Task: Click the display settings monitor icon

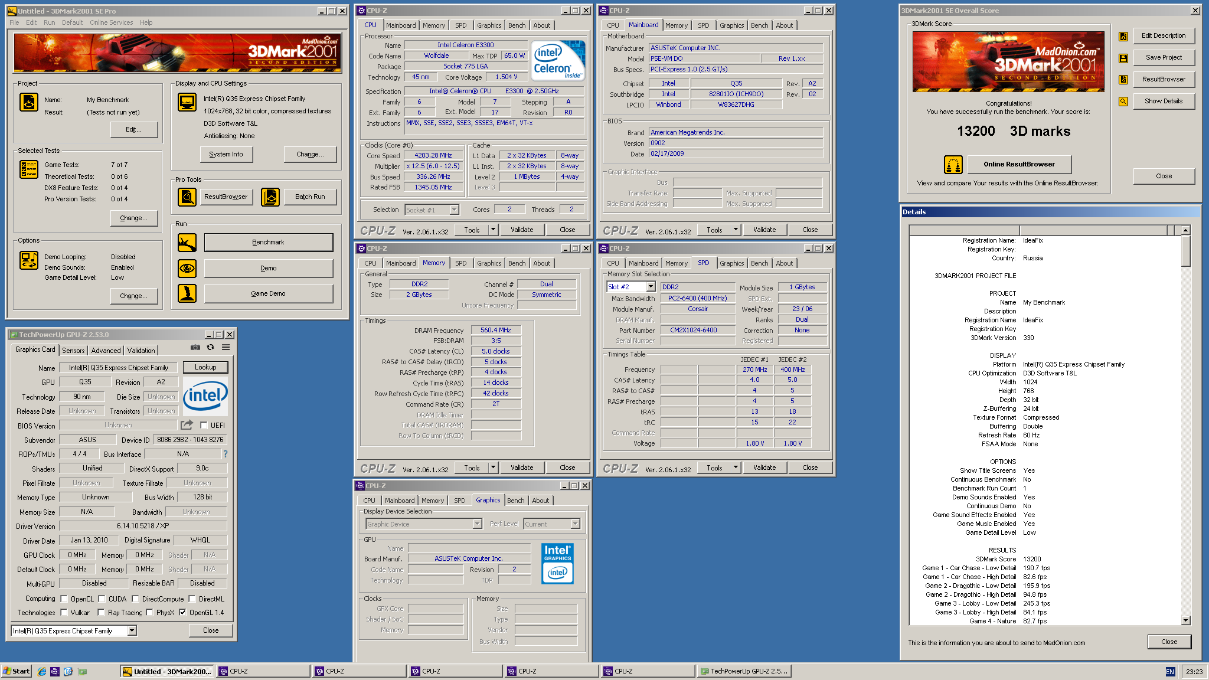Action: (187, 102)
